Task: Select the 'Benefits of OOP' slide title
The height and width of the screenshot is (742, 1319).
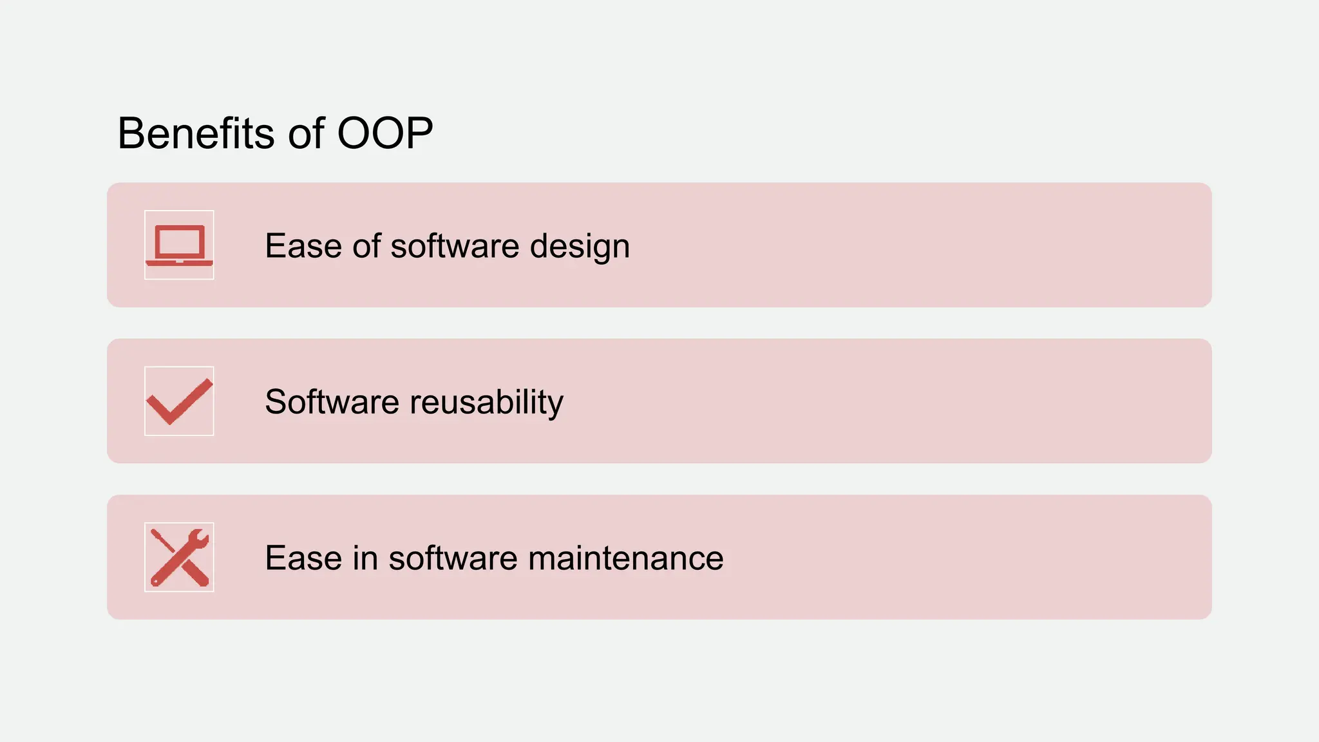Action: (x=275, y=133)
